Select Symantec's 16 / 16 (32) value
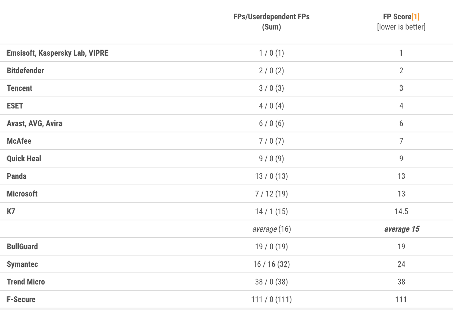The image size is (453, 310). tap(271, 264)
